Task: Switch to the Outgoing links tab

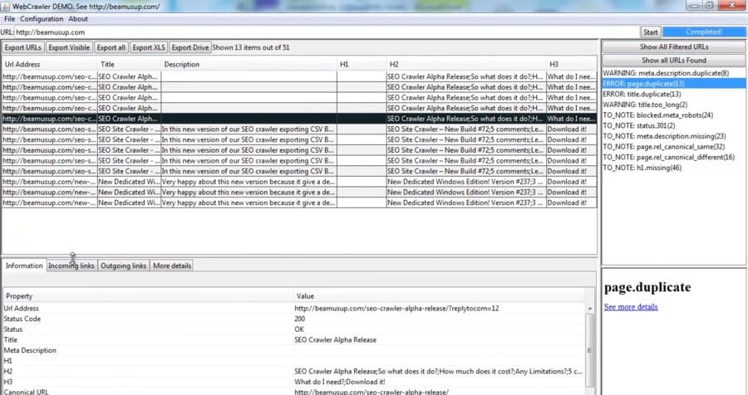Action: 123,266
